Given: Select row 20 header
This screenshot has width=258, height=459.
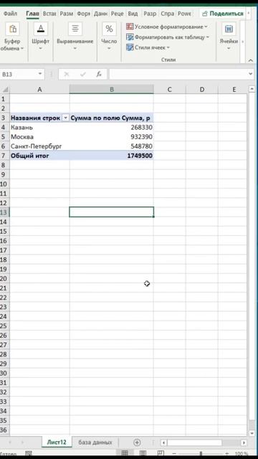Looking at the screenshot, I should (4, 278).
